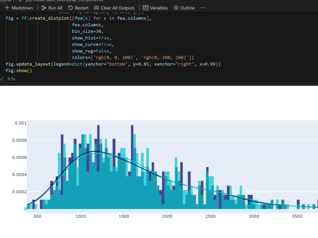Click the show_curve=True code line
Image resolution: width=318 pixels, height=238 pixels.
(x=93, y=44)
